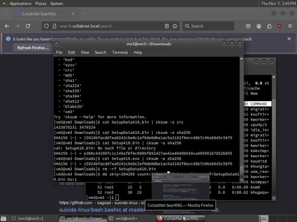Open Firefox account icon
The image size is (297, 222).
(259, 26)
